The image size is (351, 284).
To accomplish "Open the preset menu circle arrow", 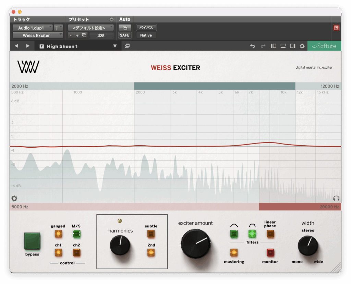I will [x=111, y=20].
